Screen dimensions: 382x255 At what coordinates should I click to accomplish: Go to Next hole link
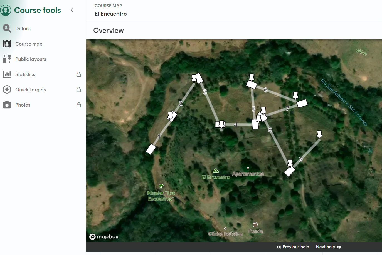pos(325,247)
